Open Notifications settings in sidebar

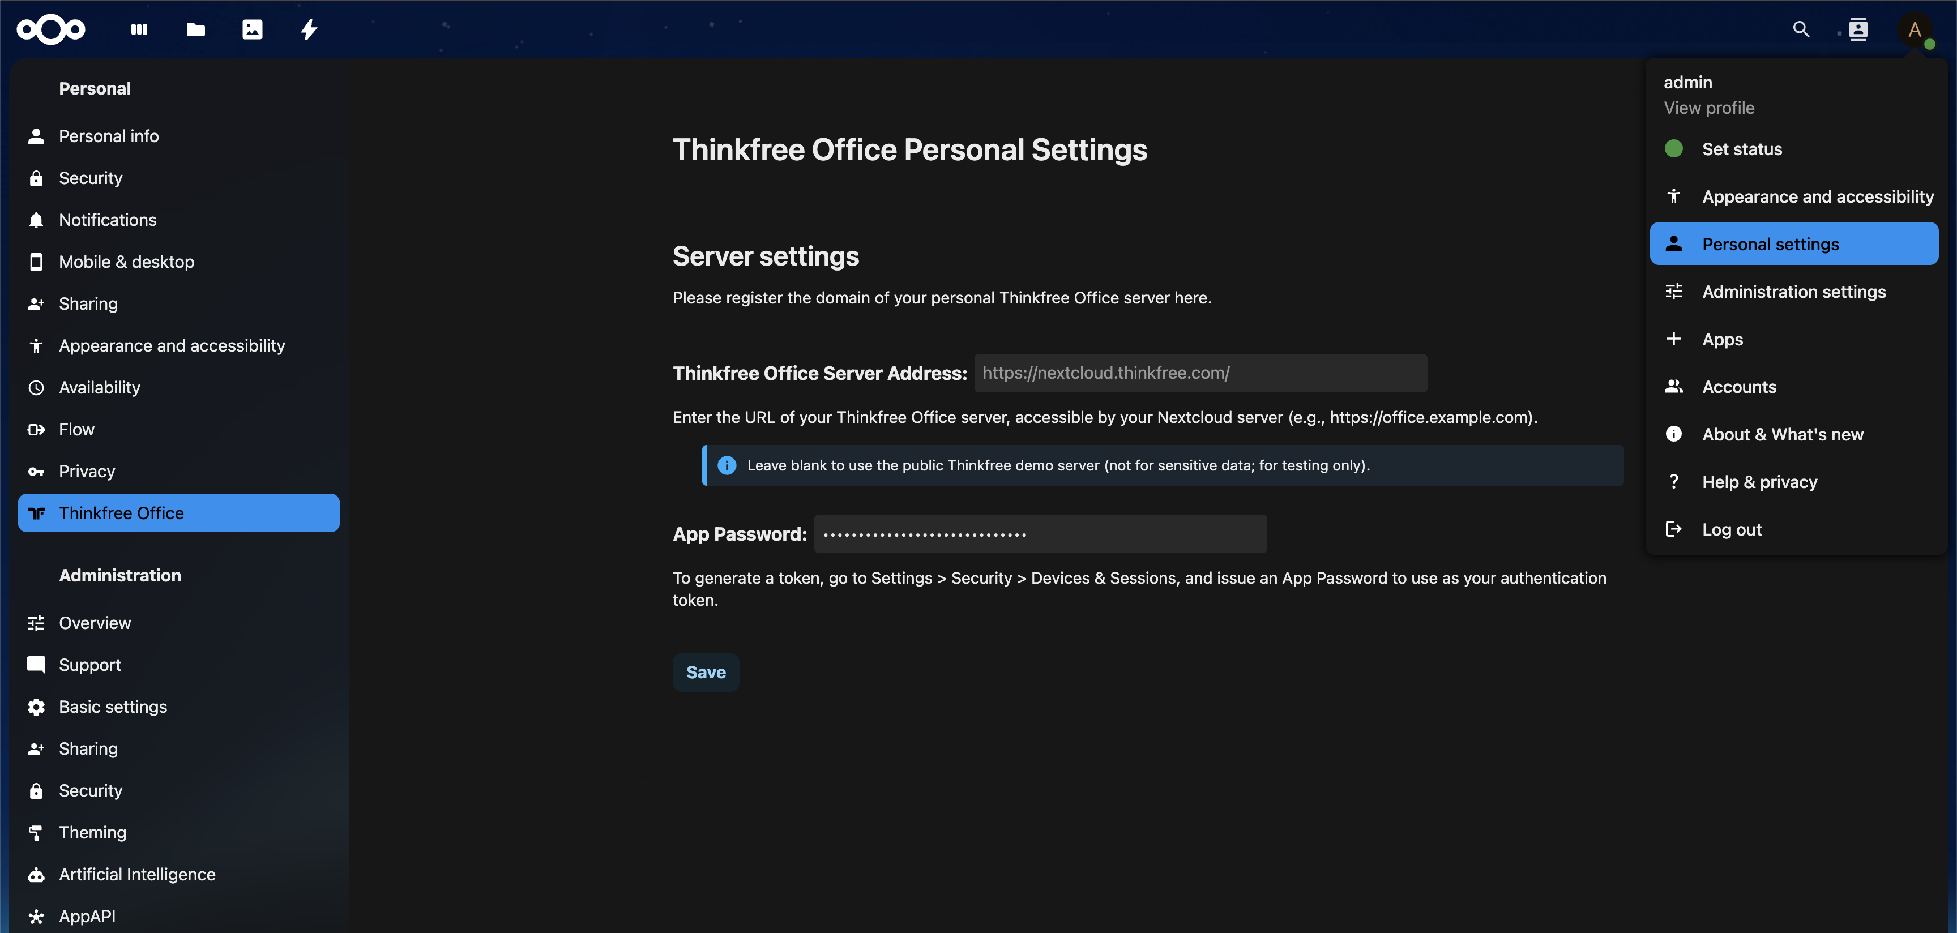(107, 220)
